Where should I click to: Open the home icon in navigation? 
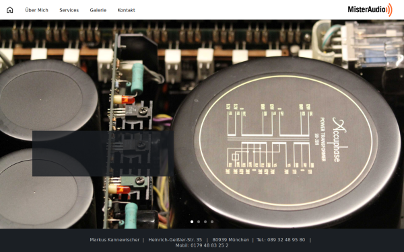(x=10, y=10)
